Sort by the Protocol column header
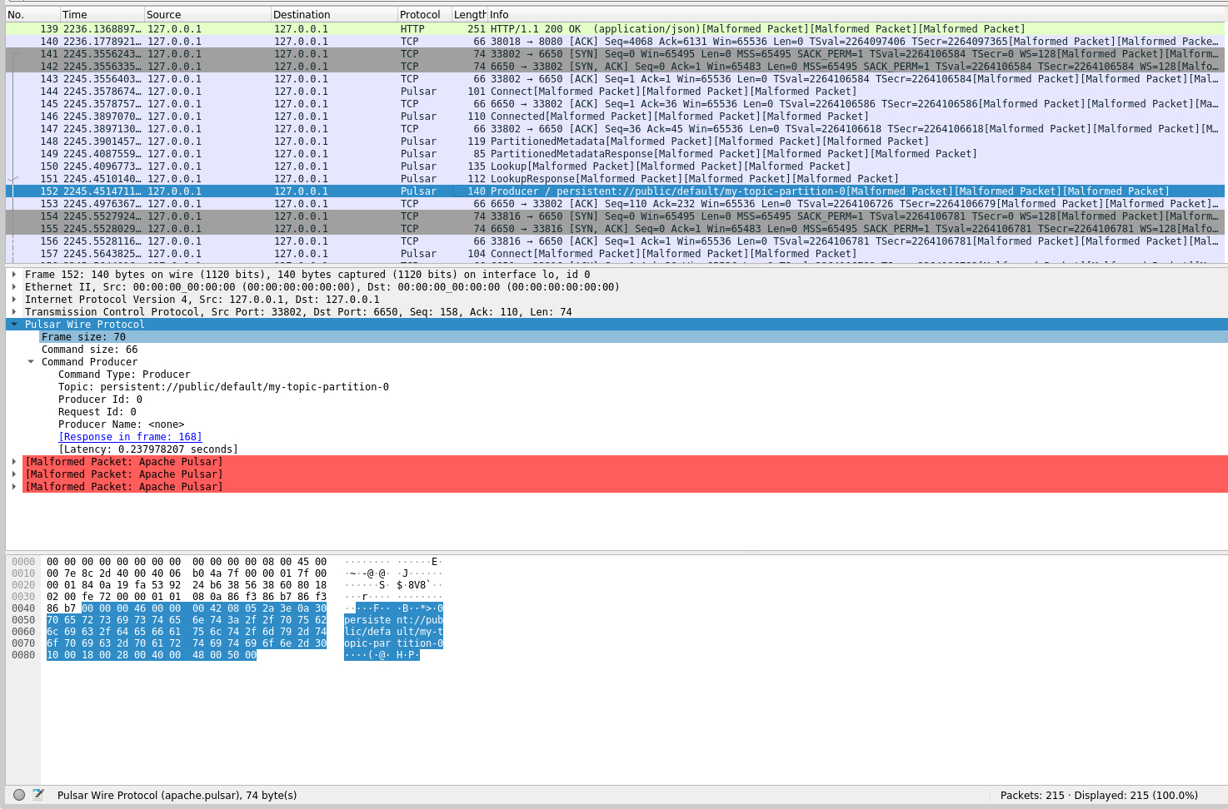This screenshot has height=809, width=1228. [425, 14]
